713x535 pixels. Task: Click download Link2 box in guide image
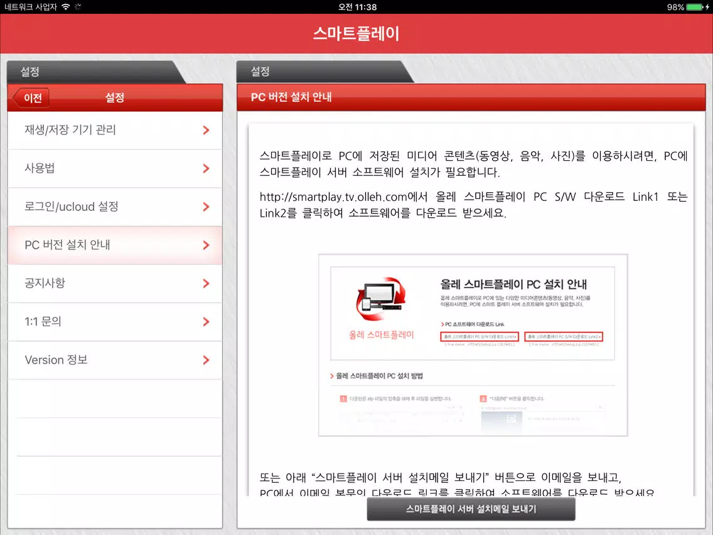(564, 337)
